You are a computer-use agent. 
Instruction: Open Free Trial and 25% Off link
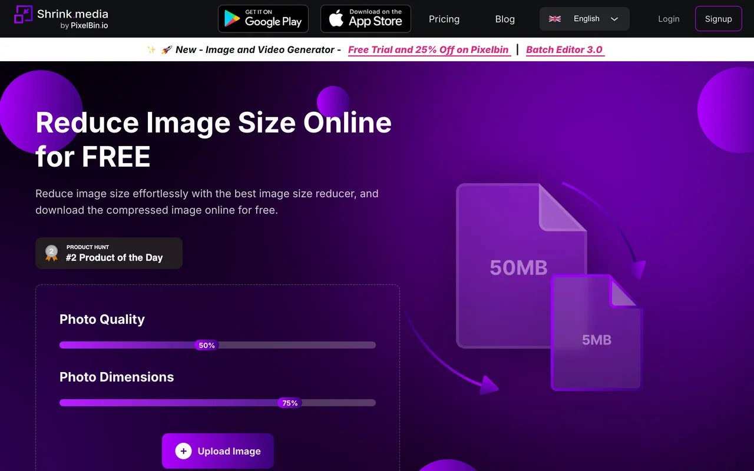click(428, 49)
